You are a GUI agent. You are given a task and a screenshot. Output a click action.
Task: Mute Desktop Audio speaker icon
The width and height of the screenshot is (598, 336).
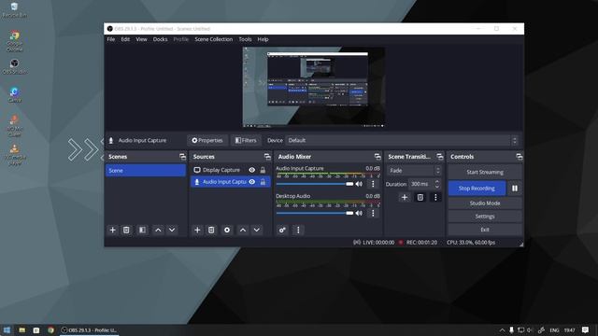click(x=359, y=214)
